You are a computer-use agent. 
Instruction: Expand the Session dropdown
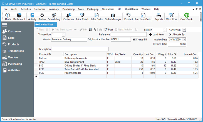tap(164, 30)
